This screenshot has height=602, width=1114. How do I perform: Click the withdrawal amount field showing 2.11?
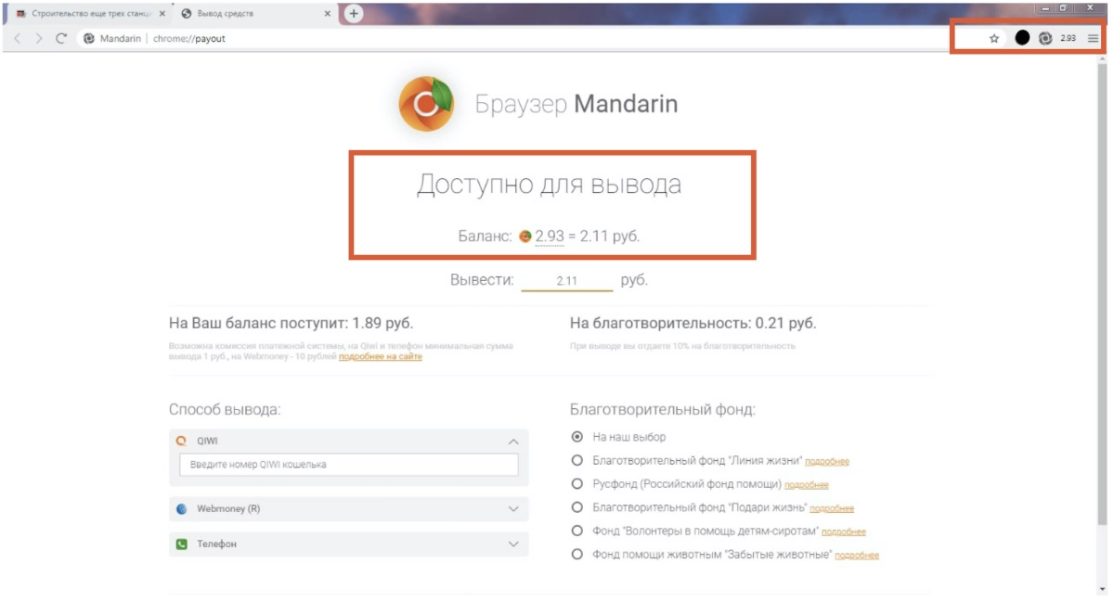click(x=567, y=280)
